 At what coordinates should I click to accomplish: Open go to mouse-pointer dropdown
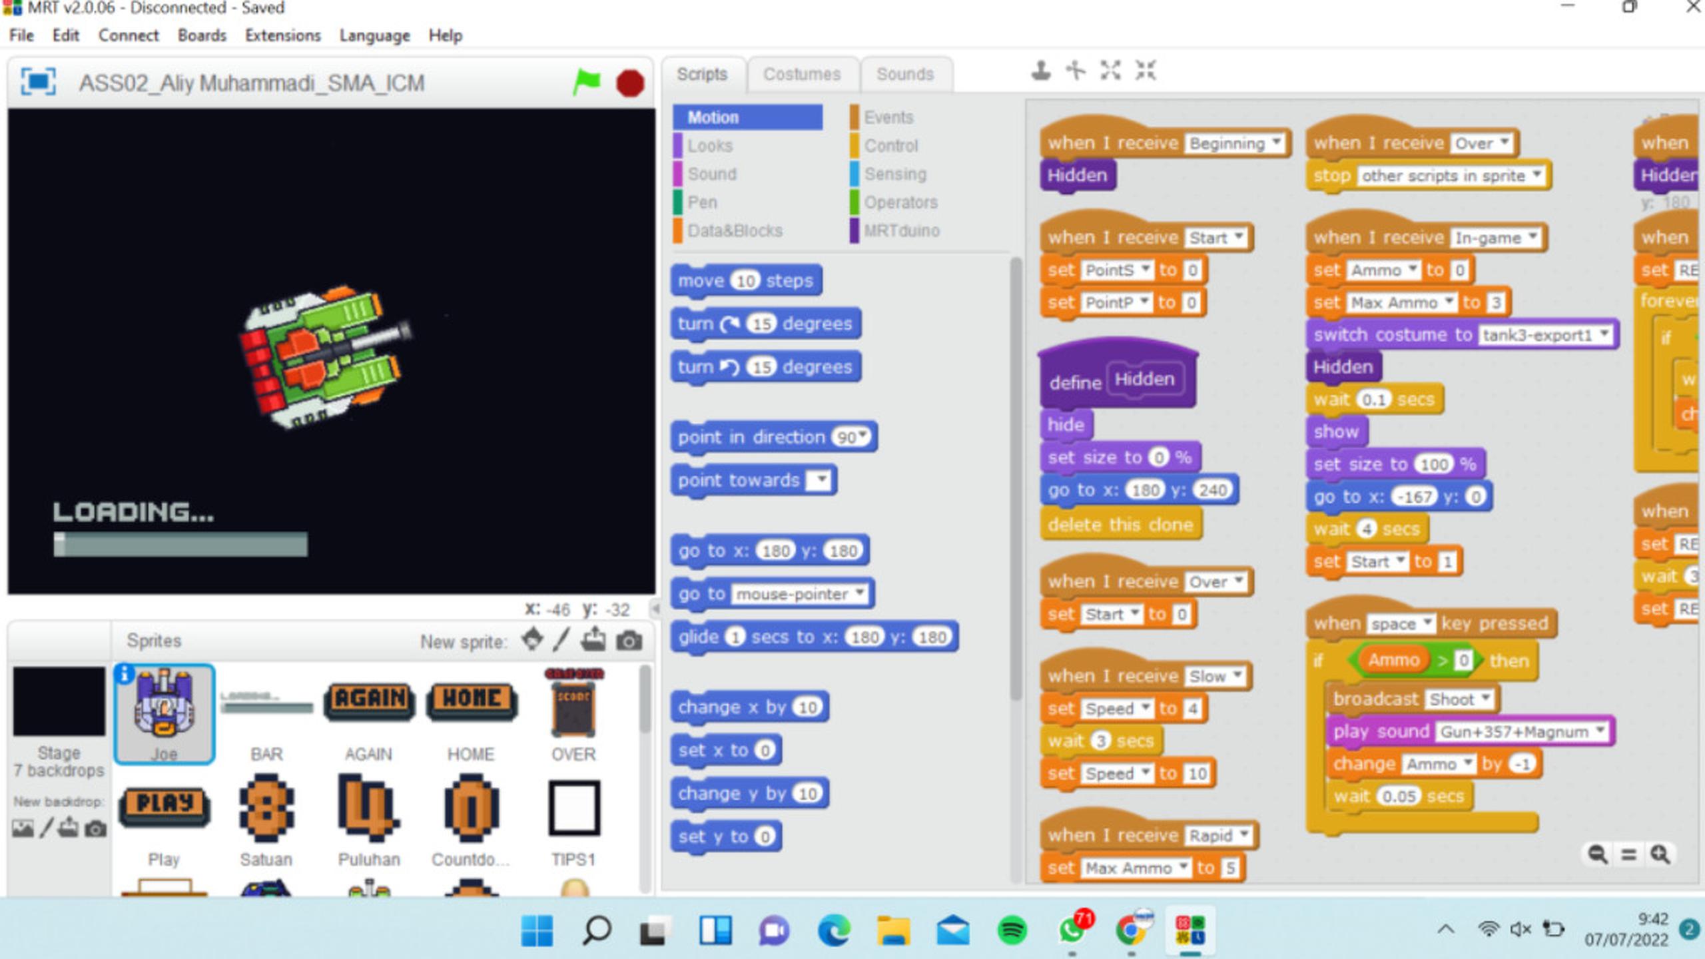[860, 592]
